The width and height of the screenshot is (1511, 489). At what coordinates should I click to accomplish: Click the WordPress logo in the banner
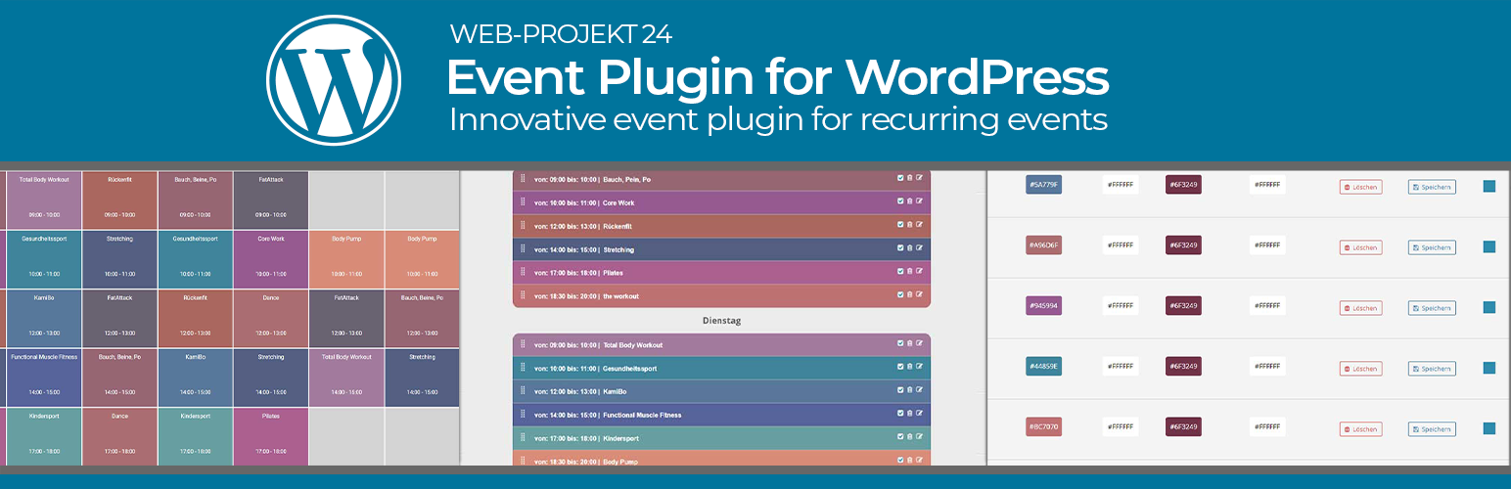click(x=334, y=80)
